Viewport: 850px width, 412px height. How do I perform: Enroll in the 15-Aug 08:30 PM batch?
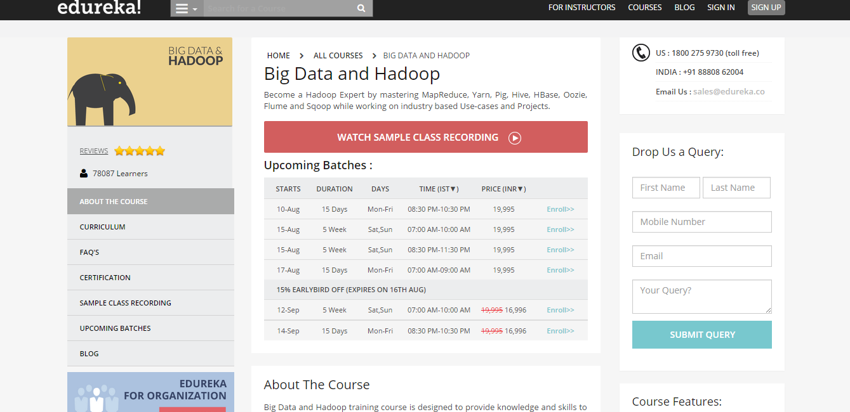[x=561, y=250]
